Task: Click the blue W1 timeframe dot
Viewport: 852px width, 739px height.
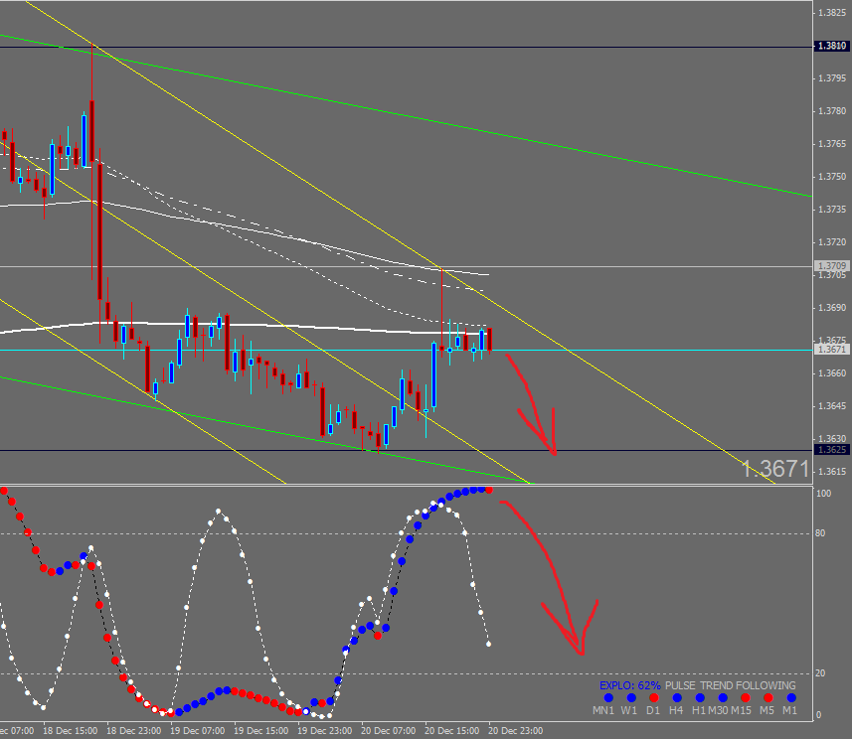Action: coord(631,697)
